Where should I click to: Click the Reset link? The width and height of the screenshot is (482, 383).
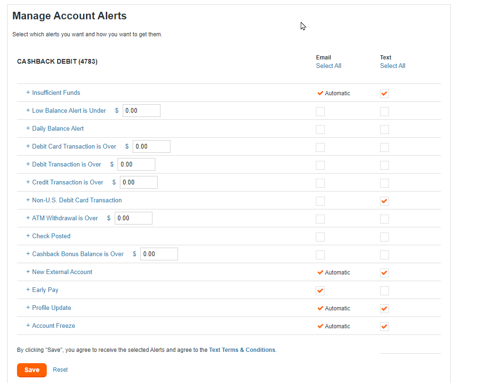60,370
